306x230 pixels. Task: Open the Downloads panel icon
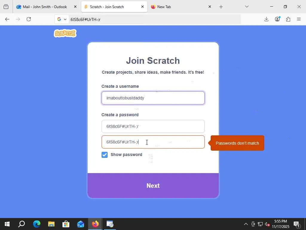point(266,19)
